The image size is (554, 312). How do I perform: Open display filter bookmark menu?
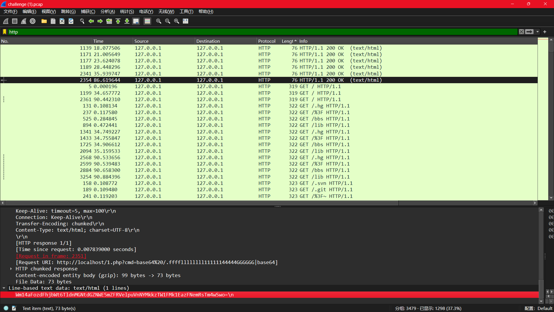point(5,32)
